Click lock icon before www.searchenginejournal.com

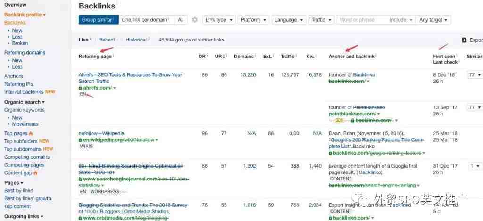[x=80, y=179]
